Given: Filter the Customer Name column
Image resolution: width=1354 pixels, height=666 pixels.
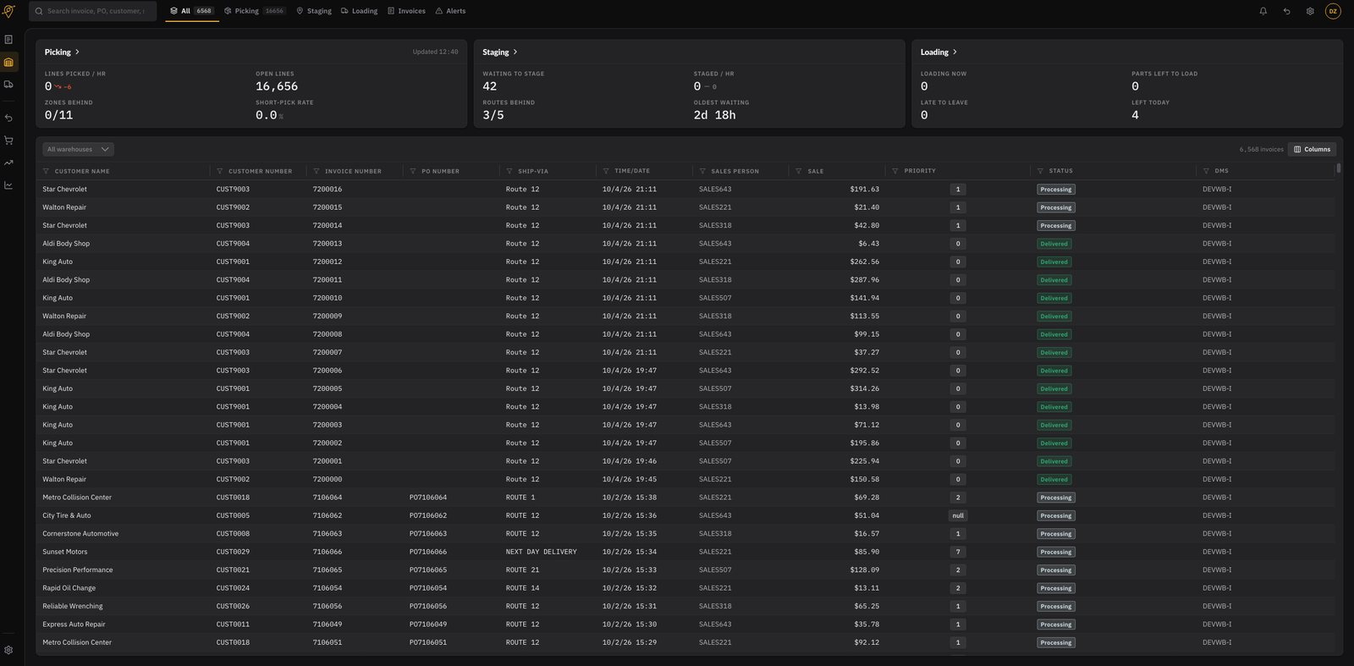Looking at the screenshot, I should pyautogui.click(x=46, y=171).
